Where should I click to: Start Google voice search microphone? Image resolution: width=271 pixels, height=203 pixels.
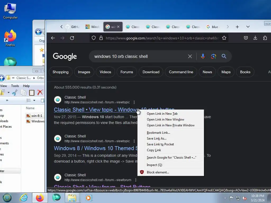[x=203, y=56]
